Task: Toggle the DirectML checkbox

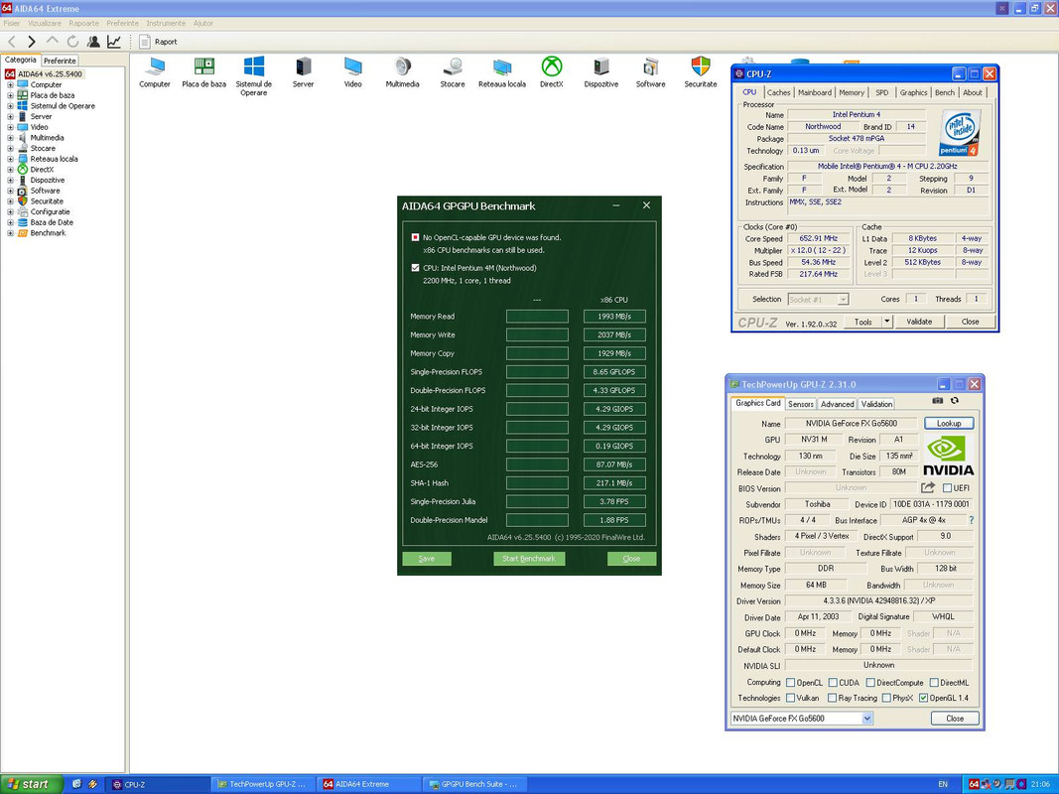Action: coord(934,683)
